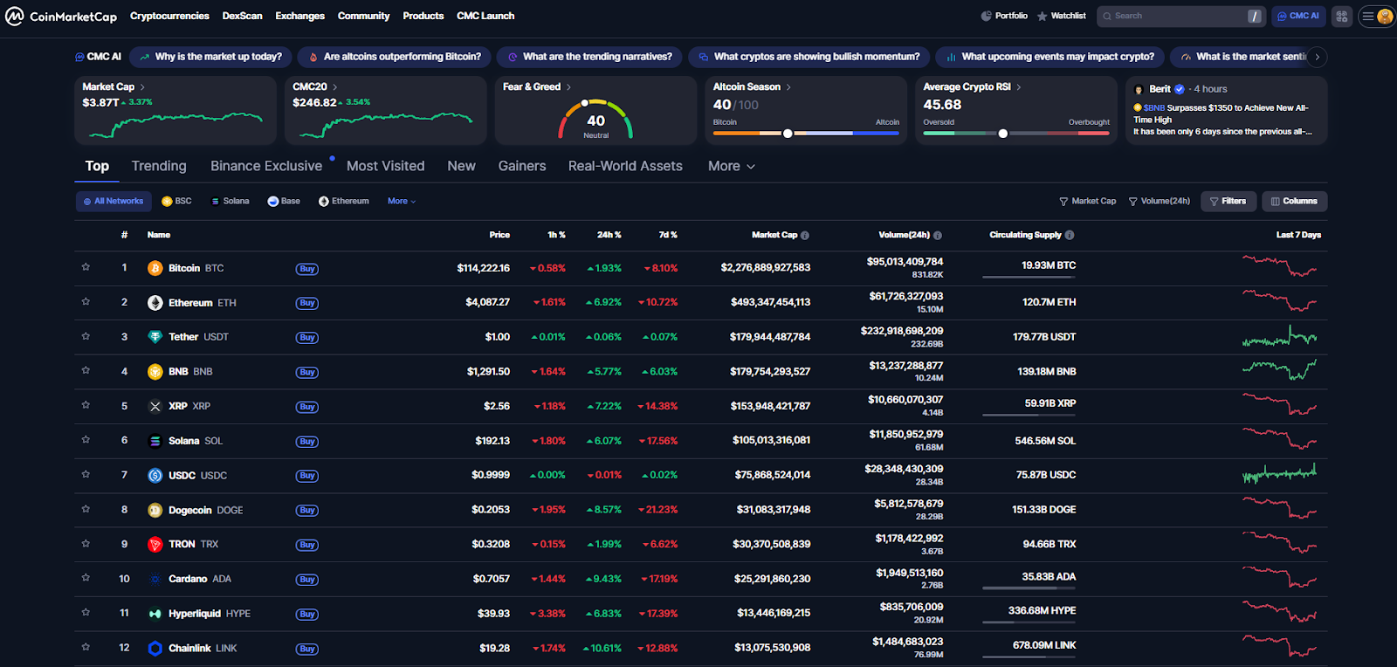Screen dimensions: 1397x667
Task: Click the Ethereum coin icon in row 2
Action: 155,303
